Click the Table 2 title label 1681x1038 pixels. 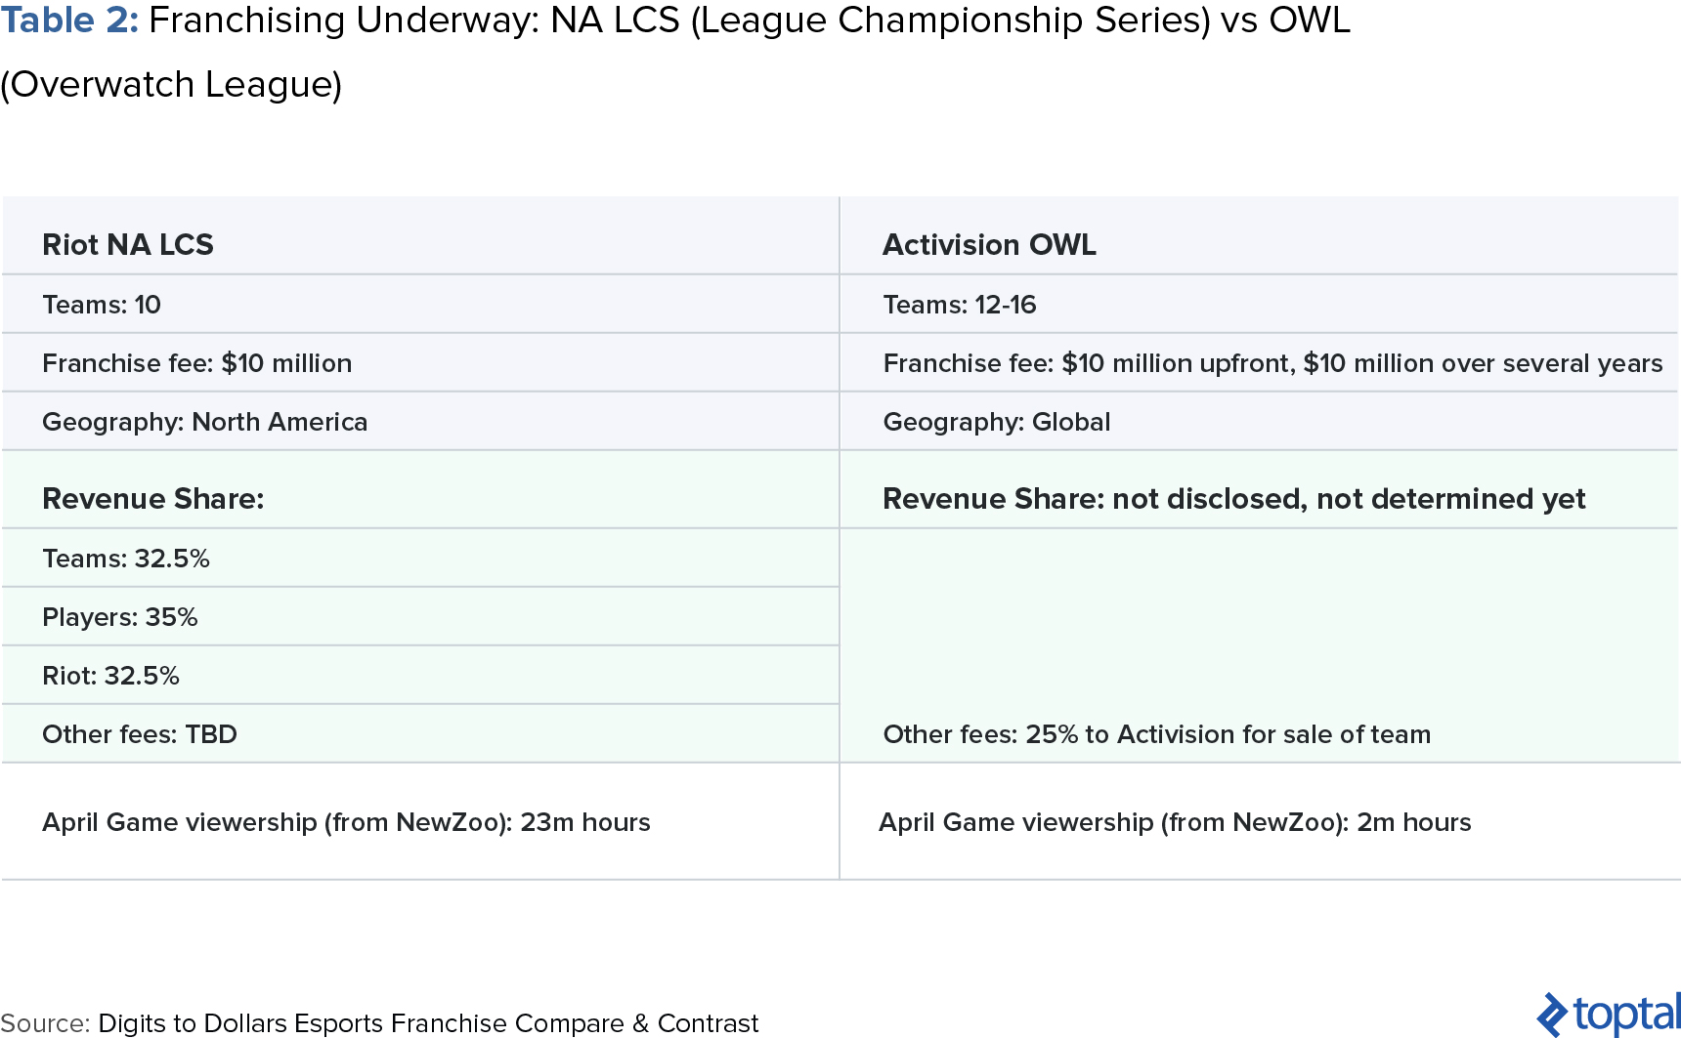pyautogui.click(x=70, y=20)
